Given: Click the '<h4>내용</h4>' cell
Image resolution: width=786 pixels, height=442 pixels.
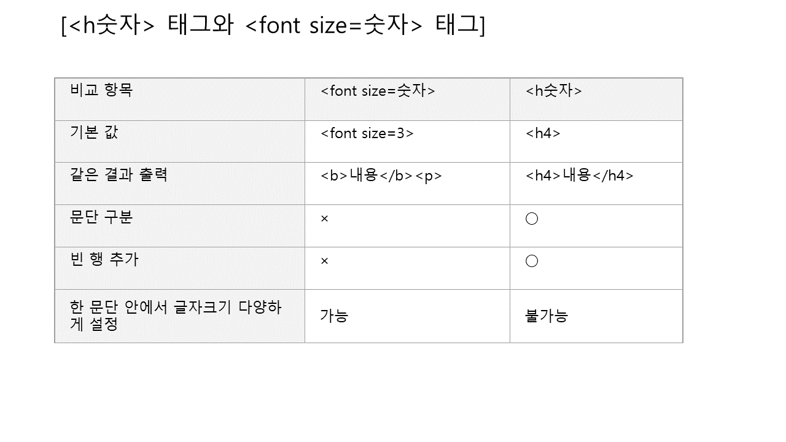Looking at the screenshot, I should (x=580, y=176).
